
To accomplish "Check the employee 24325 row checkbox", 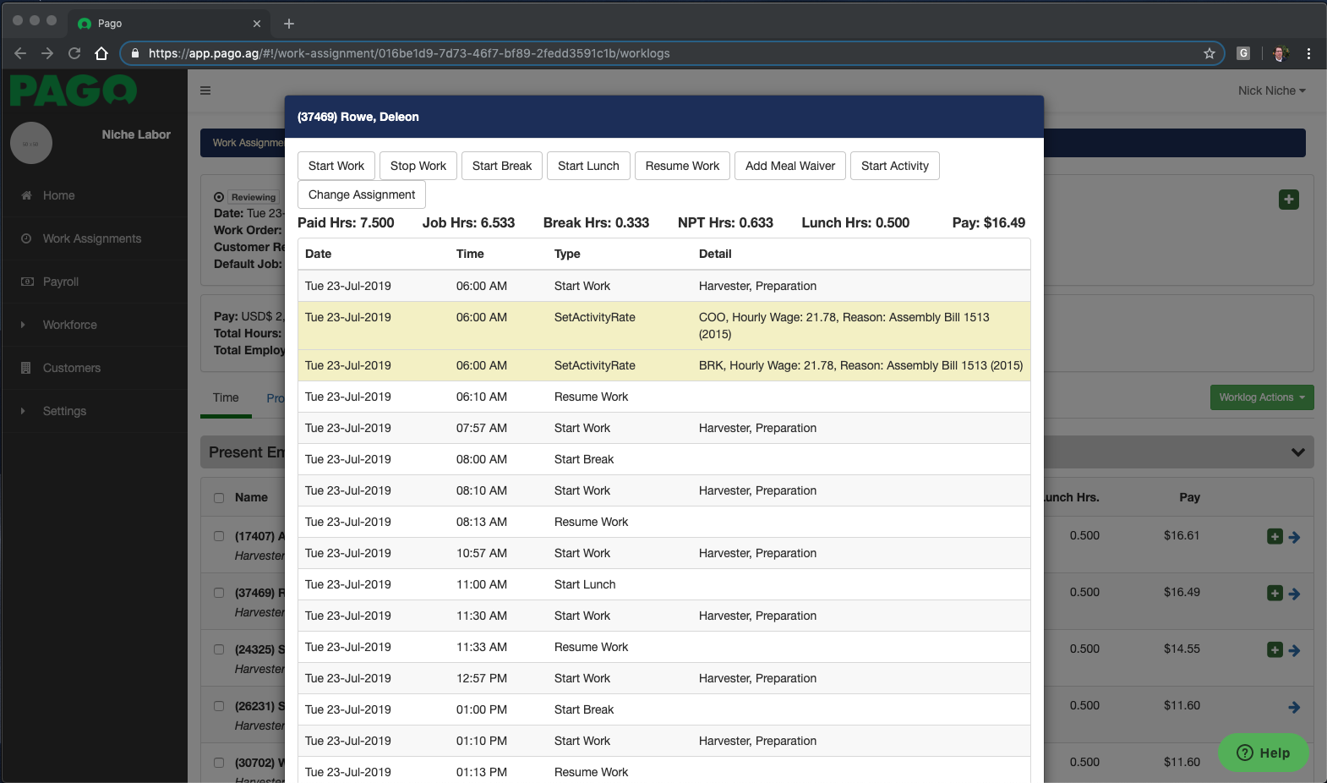I will [x=219, y=649].
